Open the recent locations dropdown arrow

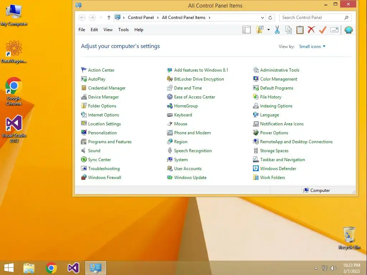tap(101, 18)
